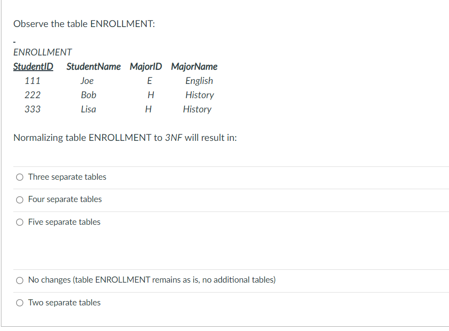Click the 'Three separate tables' answer label
This screenshot has width=449, height=331.
(67, 177)
